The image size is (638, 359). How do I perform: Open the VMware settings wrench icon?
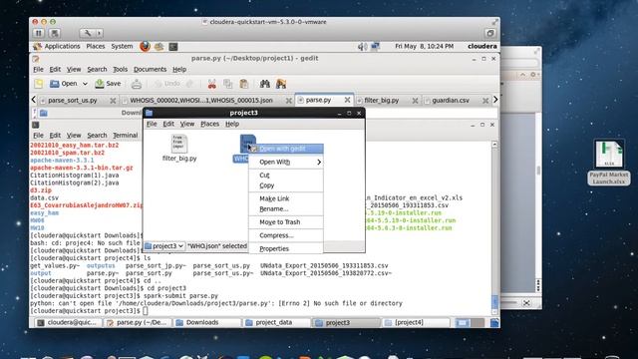88,33
